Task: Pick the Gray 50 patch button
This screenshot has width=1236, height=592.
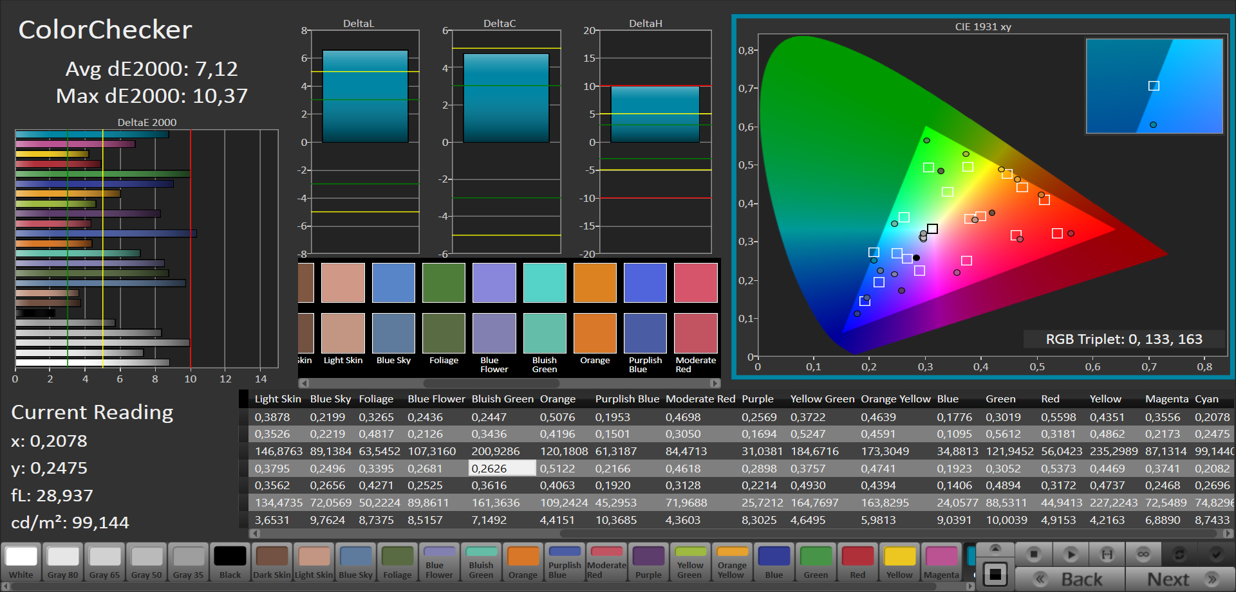Action: [147, 562]
